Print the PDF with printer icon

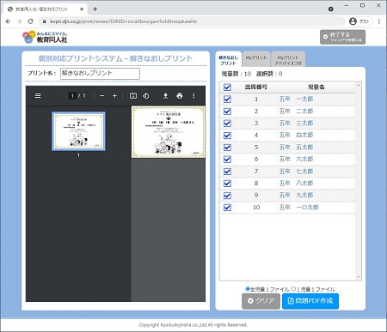coord(180,96)
